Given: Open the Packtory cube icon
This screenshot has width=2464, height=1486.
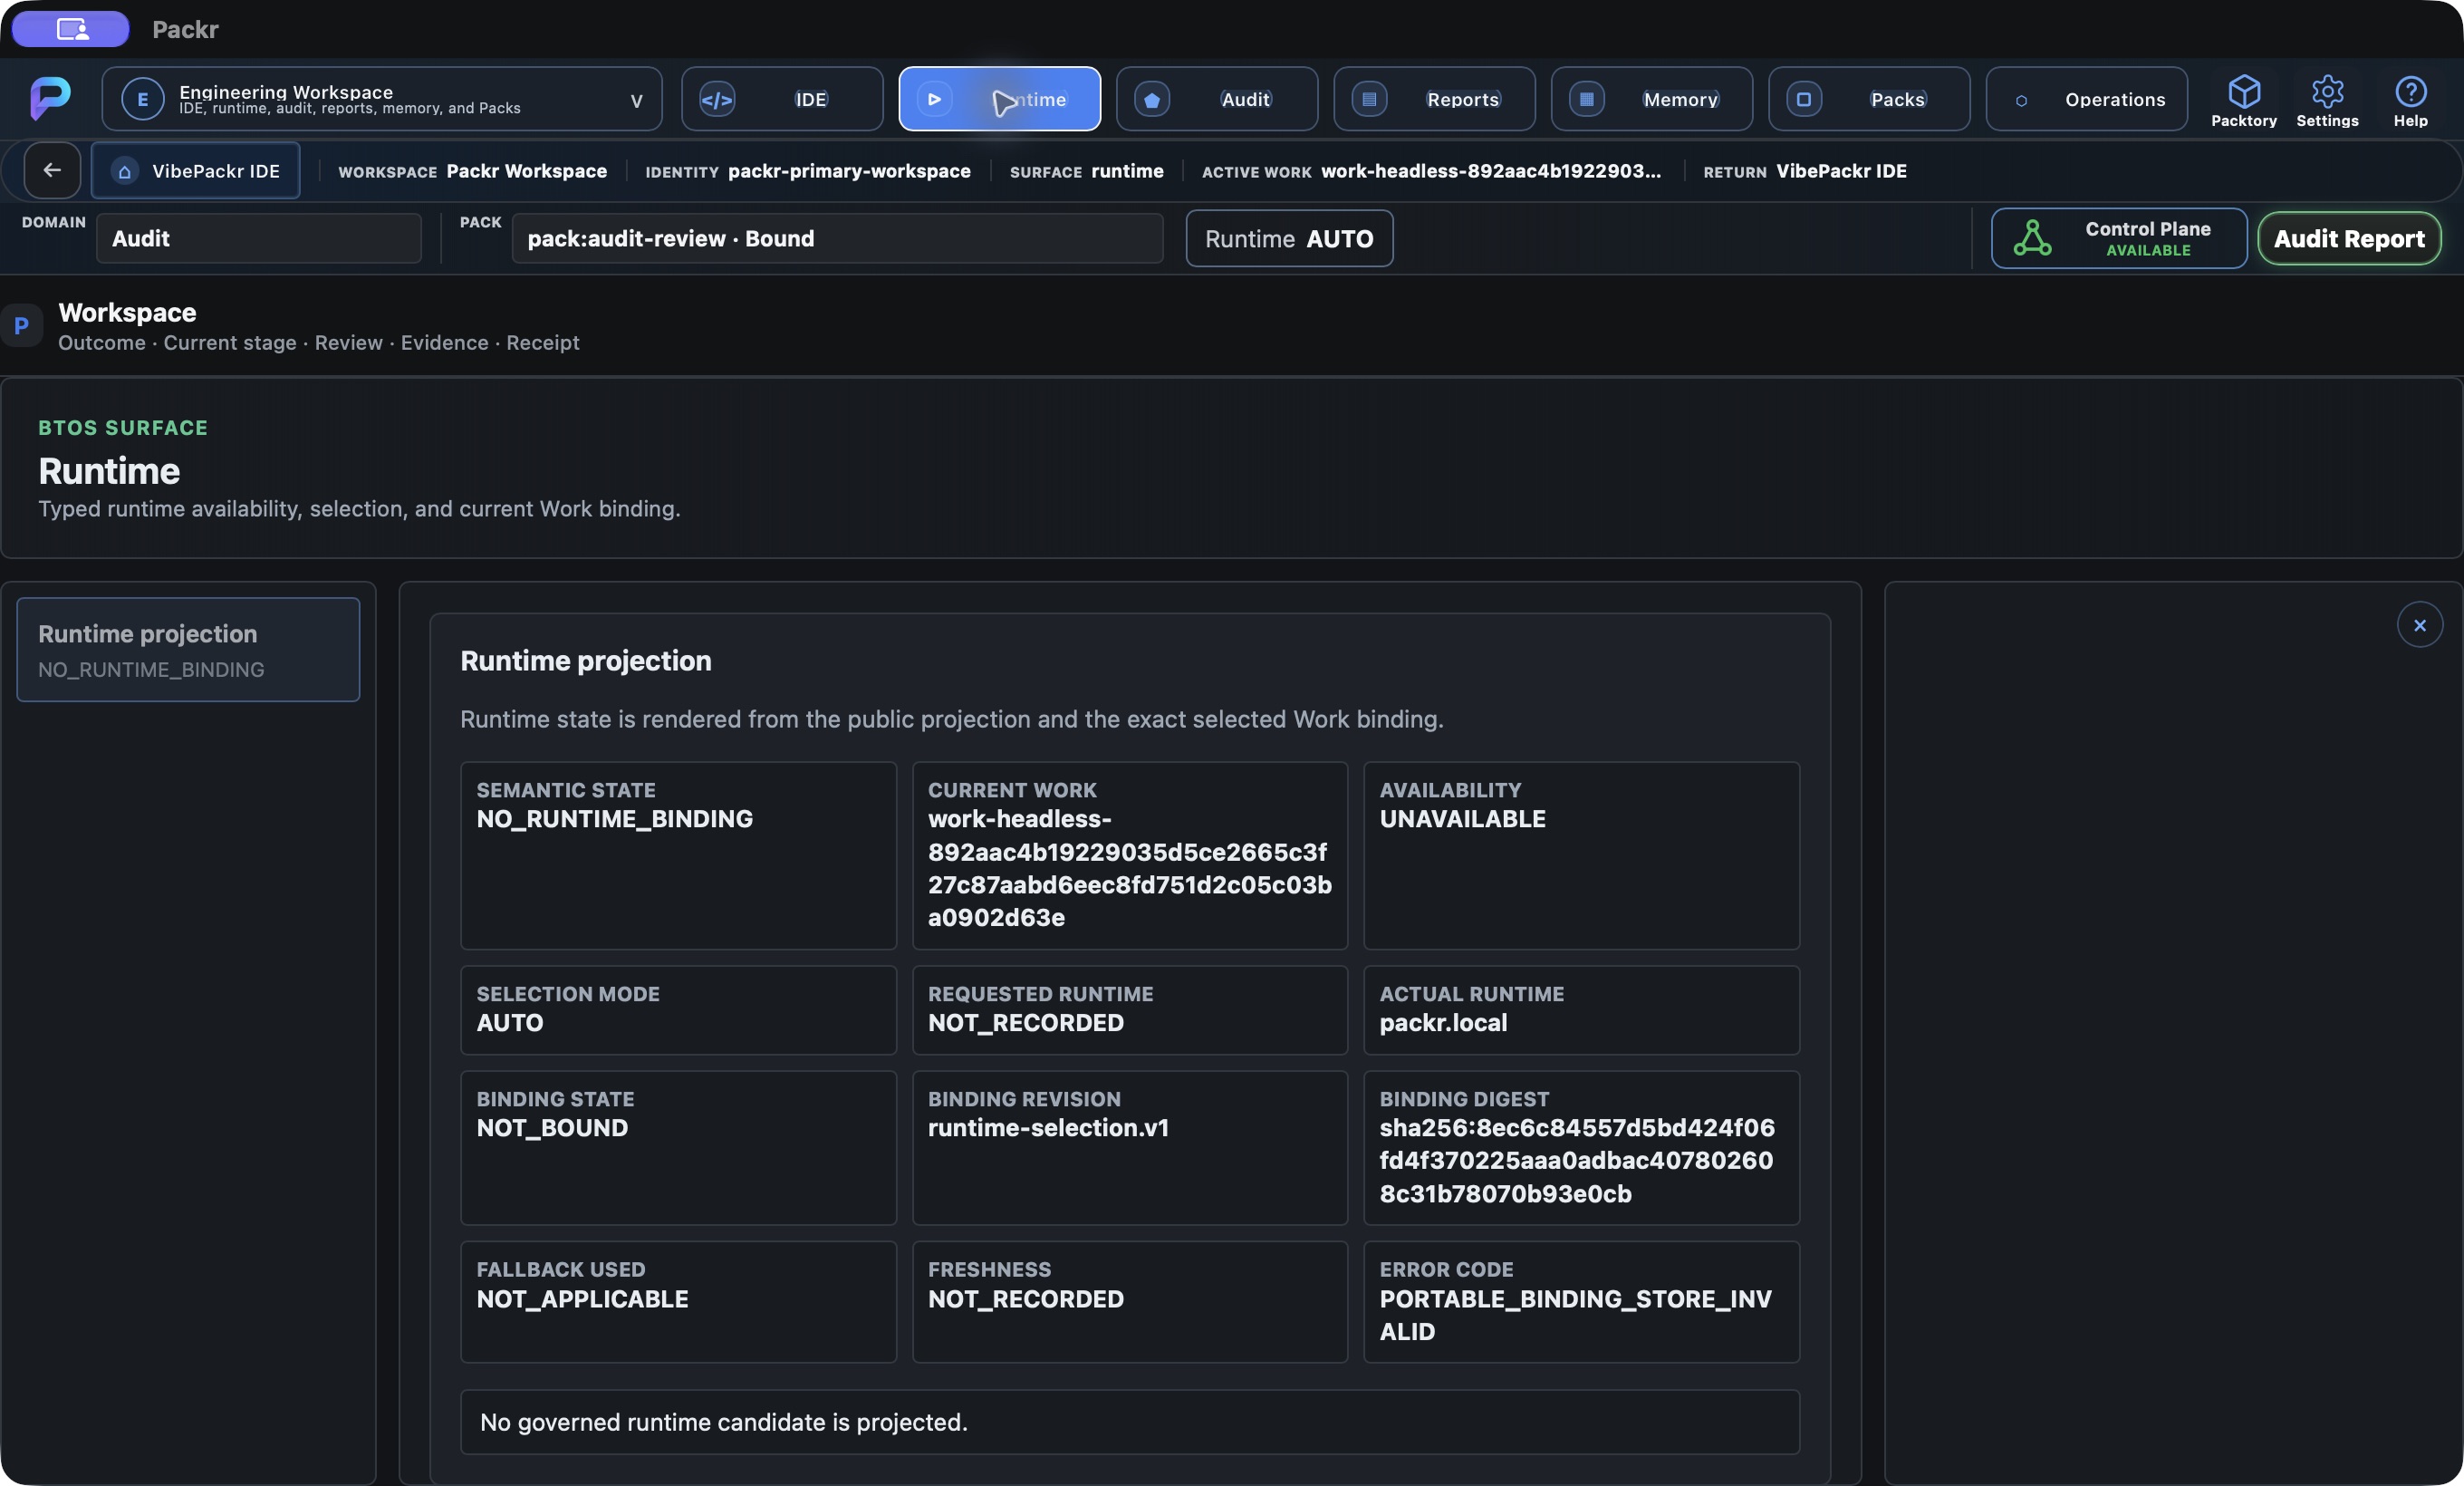Looking at the screenshot, I should 2244,92.
